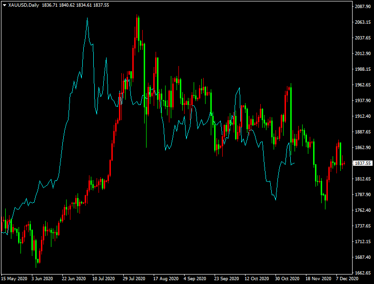Screen dimensions: 374x284
Task: Click price level 1762.40 on the scale
Action: (363, 210)
